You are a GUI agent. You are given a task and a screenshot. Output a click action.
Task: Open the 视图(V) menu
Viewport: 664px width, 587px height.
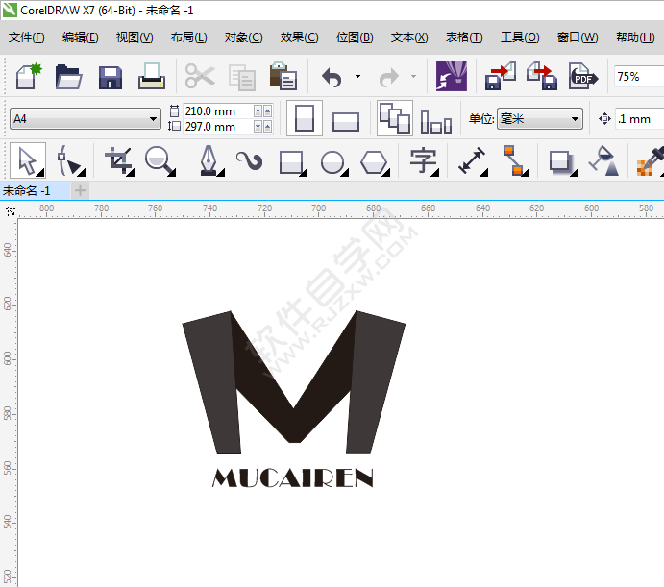(135, 37)
